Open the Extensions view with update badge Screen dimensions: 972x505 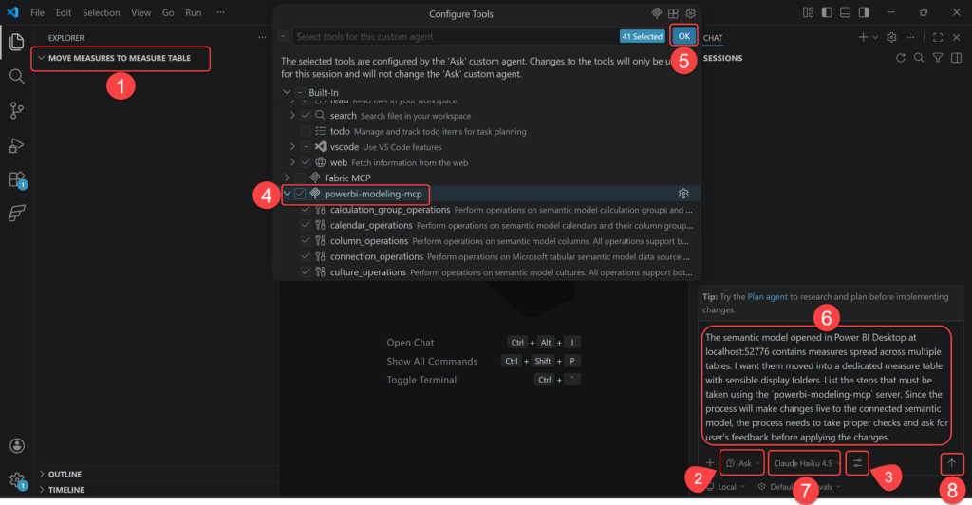click(17, 179)
